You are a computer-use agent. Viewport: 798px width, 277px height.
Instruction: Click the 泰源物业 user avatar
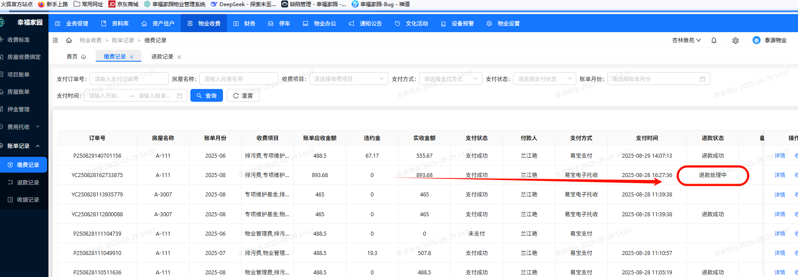point(757,41)
